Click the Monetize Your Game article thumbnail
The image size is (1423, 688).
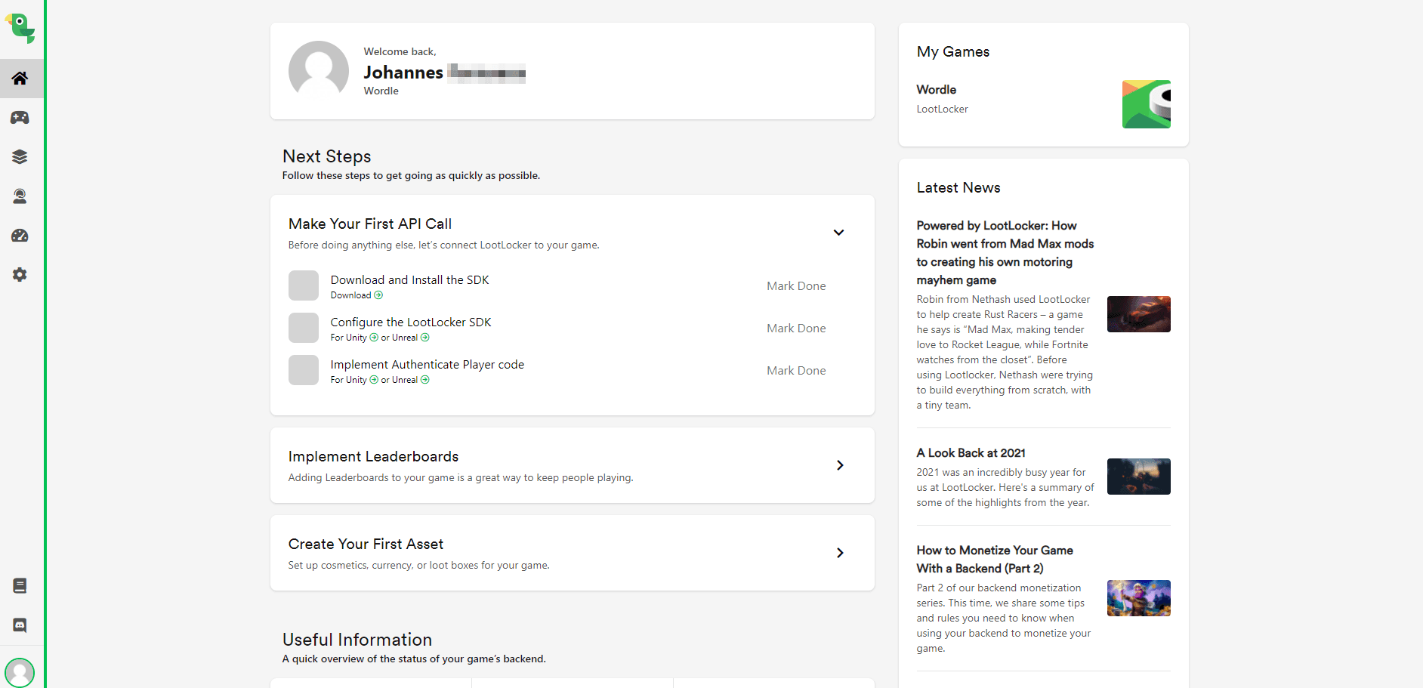click(x=1138, y=598)
